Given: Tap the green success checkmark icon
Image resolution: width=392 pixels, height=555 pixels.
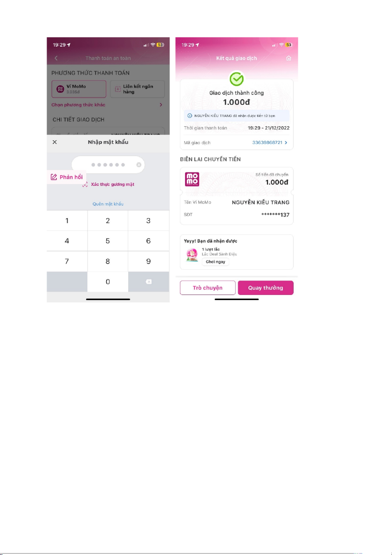Looking at the screenshot, I should pos(237,79).
